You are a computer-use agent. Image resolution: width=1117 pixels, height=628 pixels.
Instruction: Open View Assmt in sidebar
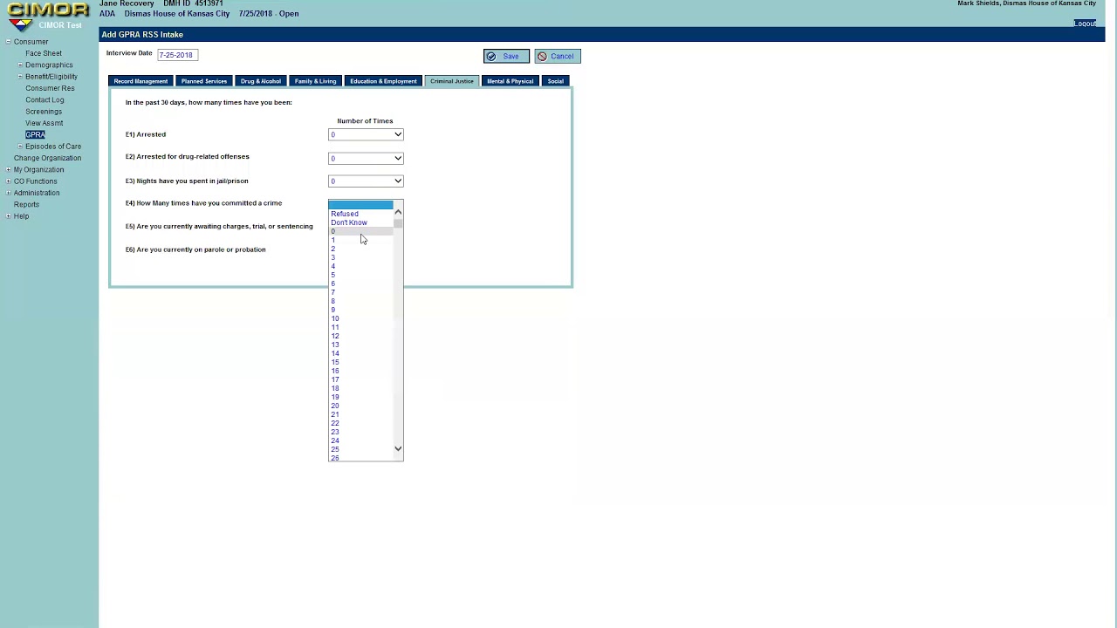coord(44,123)
